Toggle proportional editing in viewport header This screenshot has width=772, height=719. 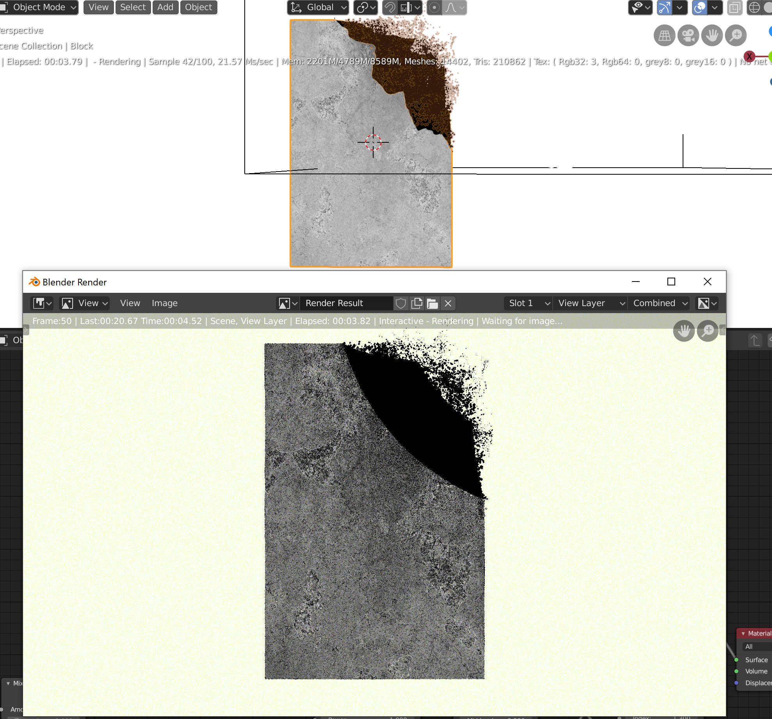(434, 7)
